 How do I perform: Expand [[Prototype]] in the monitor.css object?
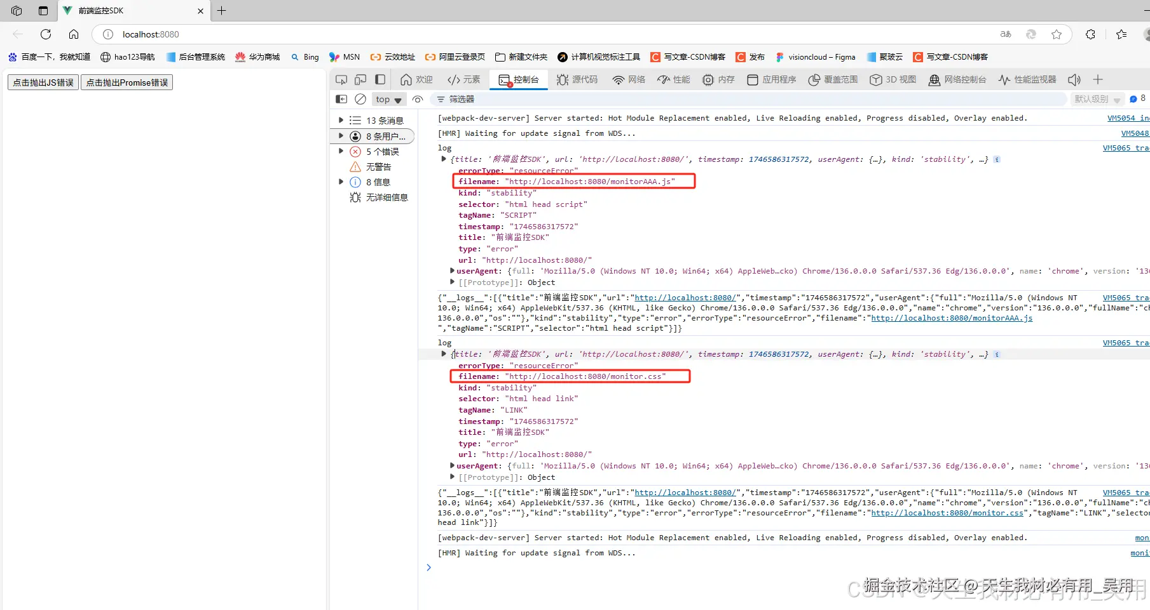coord(452,477)
